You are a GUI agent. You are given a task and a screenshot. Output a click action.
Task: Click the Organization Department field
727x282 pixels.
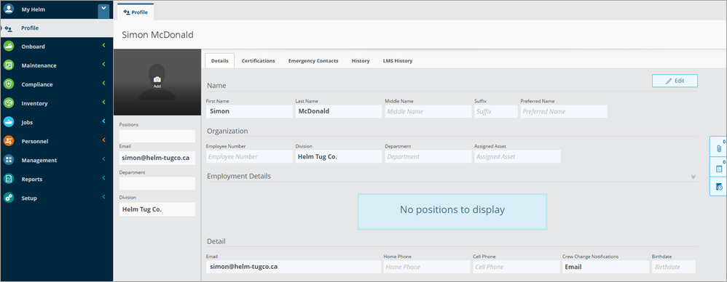[x=428, y=157]
